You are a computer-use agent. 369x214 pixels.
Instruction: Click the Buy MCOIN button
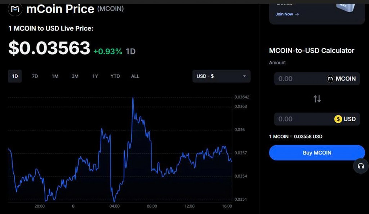316,152
